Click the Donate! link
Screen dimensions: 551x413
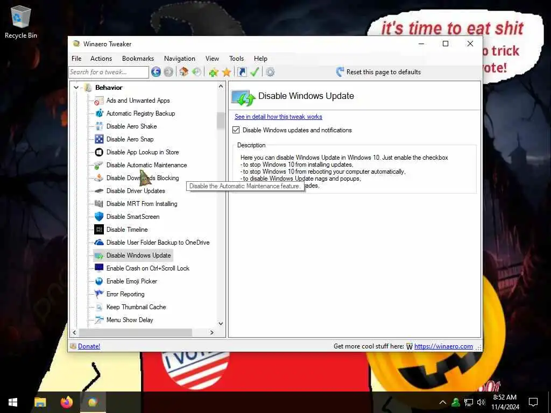click(89, 346)
